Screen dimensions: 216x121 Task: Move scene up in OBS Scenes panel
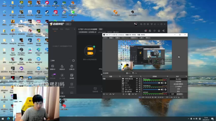click(x=110, y=94)
